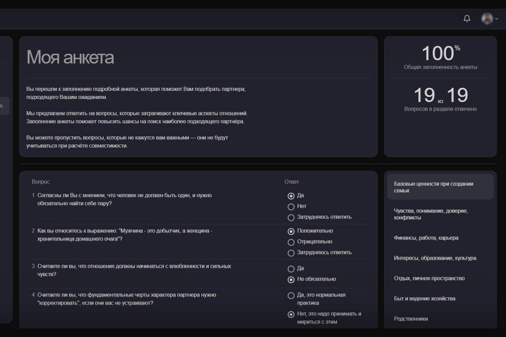Image resolution: width=506 pixels, height=337 pixels.
Task: Click the "Общая заполненность анкеты" label
Action: (x=440, y=67)
